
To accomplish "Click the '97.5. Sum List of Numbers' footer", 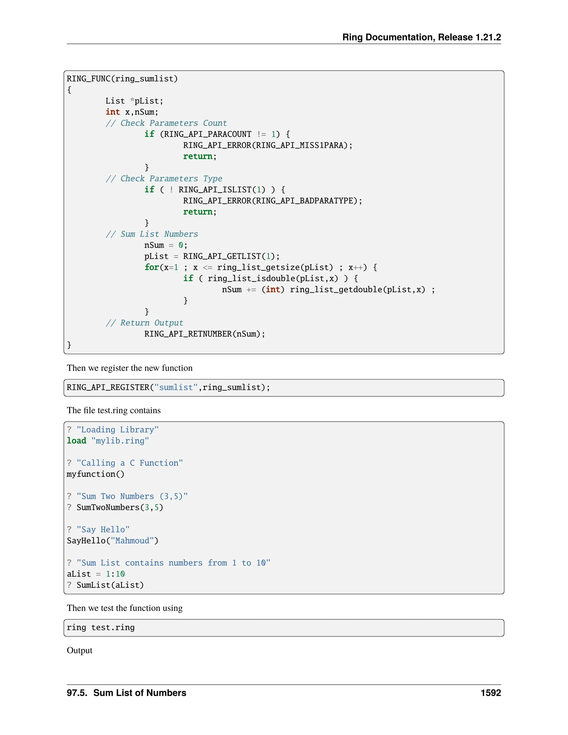I will (126, 693).
